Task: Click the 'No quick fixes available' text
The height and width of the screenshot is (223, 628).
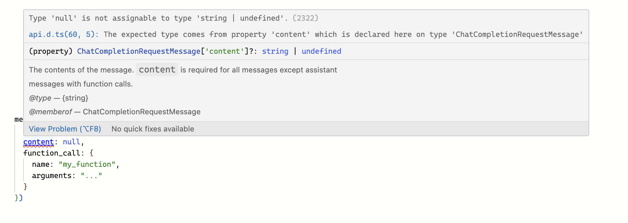Action: pos(153,129)
